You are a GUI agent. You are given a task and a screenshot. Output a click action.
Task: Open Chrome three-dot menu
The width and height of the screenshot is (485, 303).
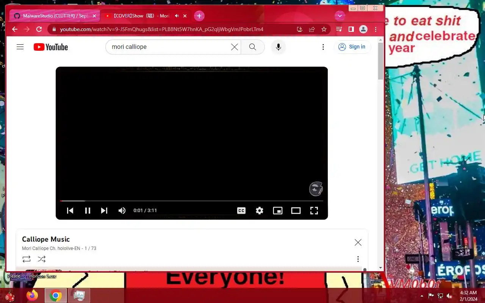click(375, 29)
